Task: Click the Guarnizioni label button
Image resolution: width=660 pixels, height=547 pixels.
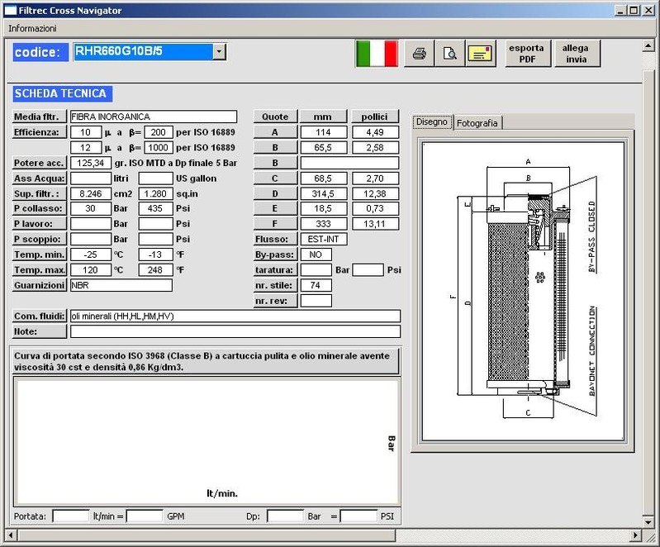Action: pos(39,285)
